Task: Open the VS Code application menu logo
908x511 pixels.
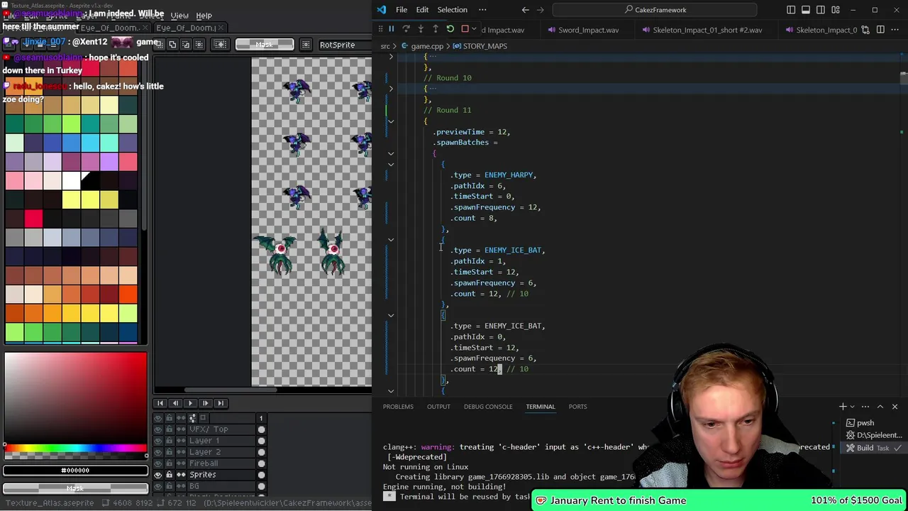Action: point(382,10)
